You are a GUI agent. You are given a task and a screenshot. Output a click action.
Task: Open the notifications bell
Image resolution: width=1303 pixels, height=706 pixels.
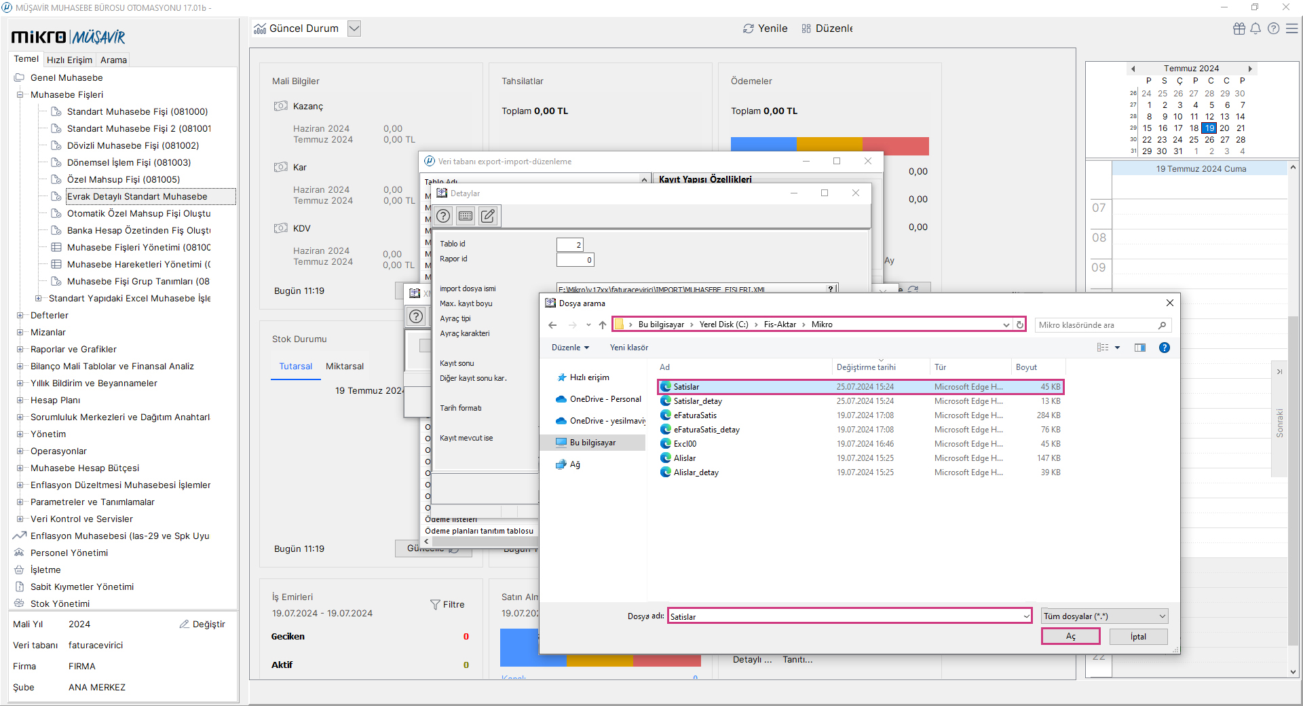click(x=1255, y=29)
